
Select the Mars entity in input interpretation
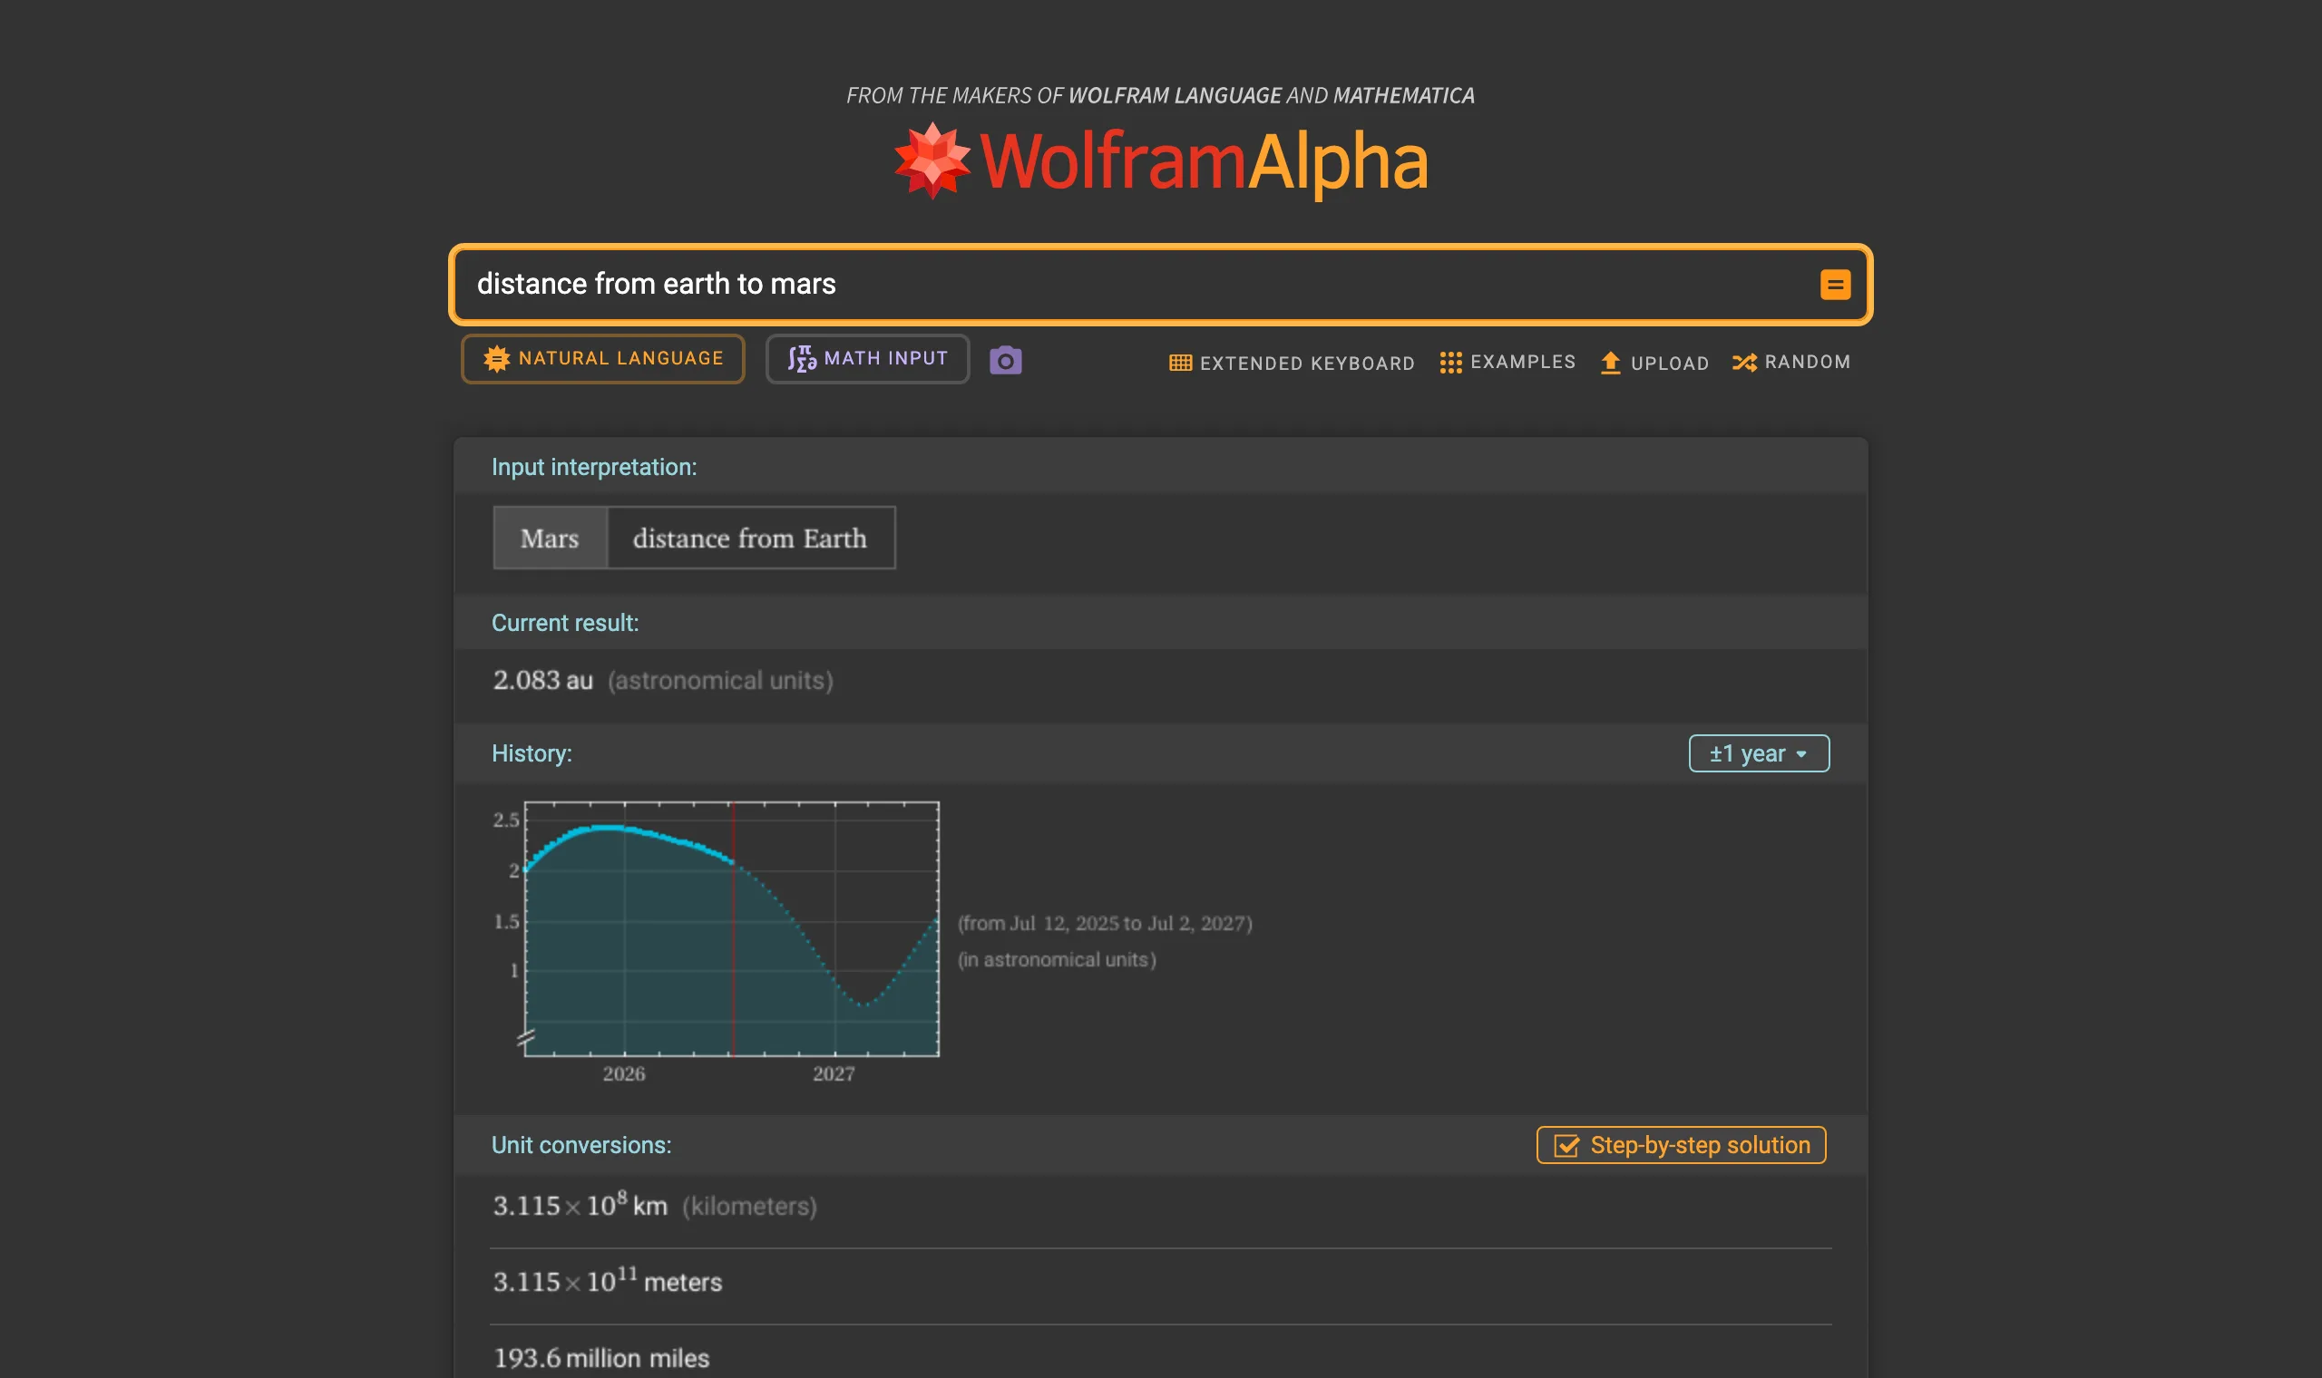550,538
